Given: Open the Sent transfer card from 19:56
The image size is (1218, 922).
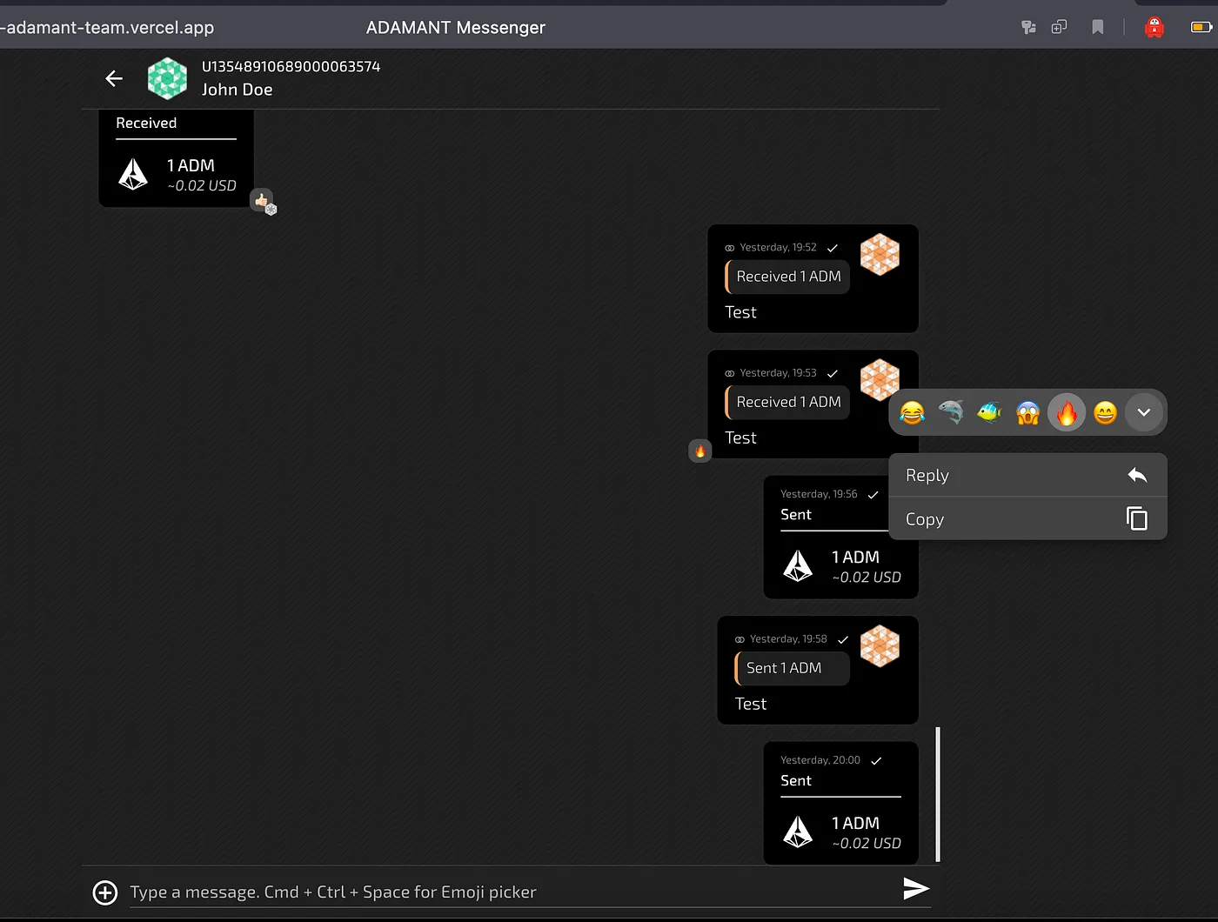Looking at the screenshot, I should pos(841,537).
